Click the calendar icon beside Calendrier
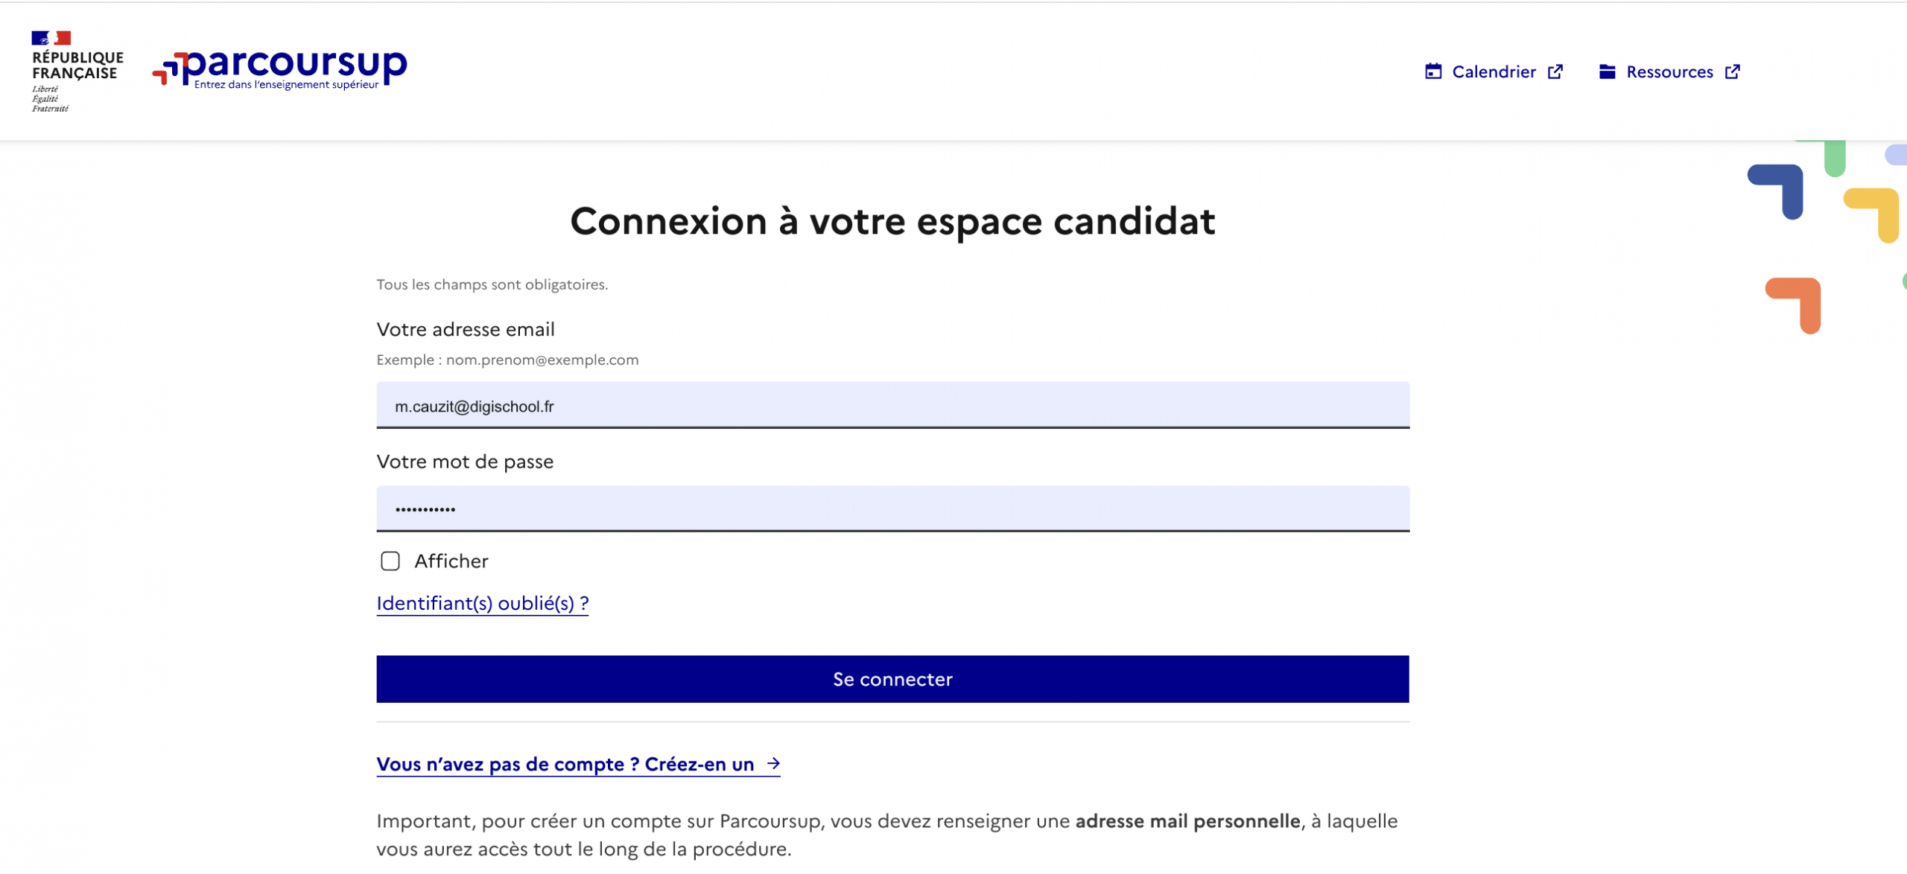Image resolution: width=1907 pixels, height=874 pixels. 1432,71
